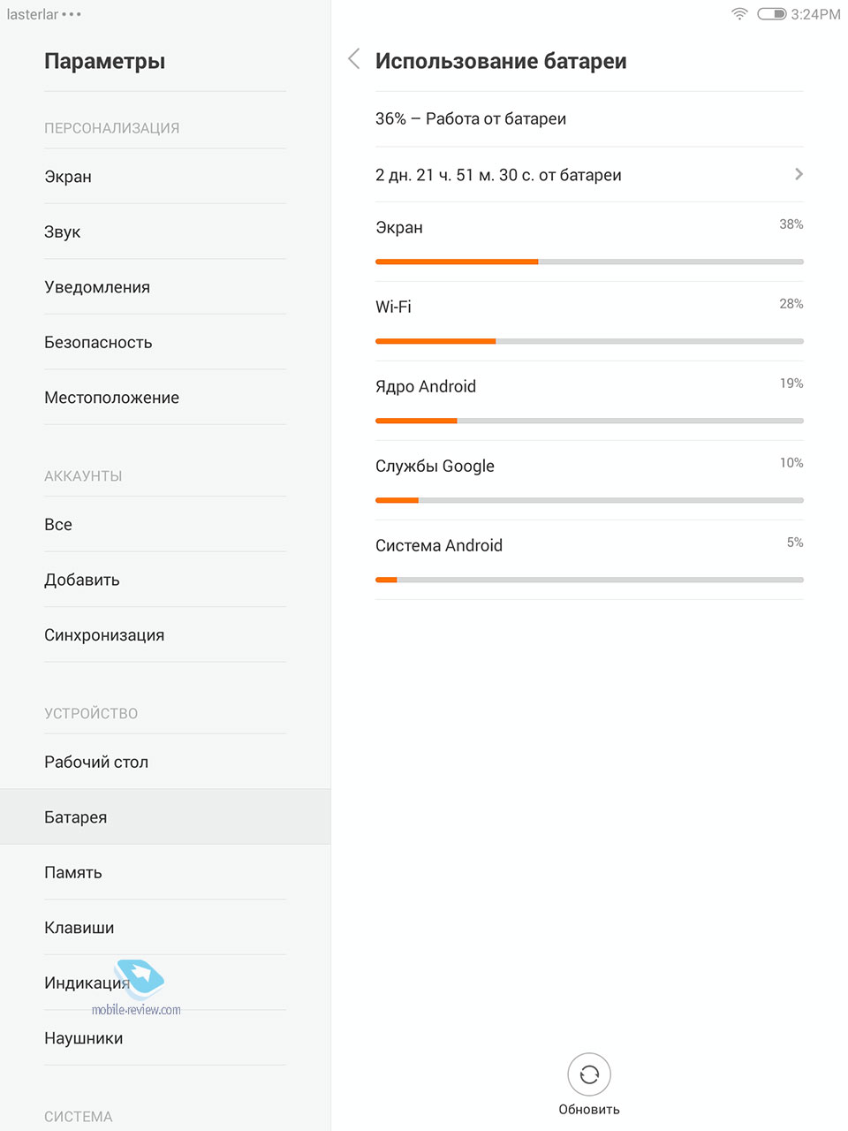Tap the Wi-Fi status icon
Viewport: 848px width, 1131px height.
[739, 14]
